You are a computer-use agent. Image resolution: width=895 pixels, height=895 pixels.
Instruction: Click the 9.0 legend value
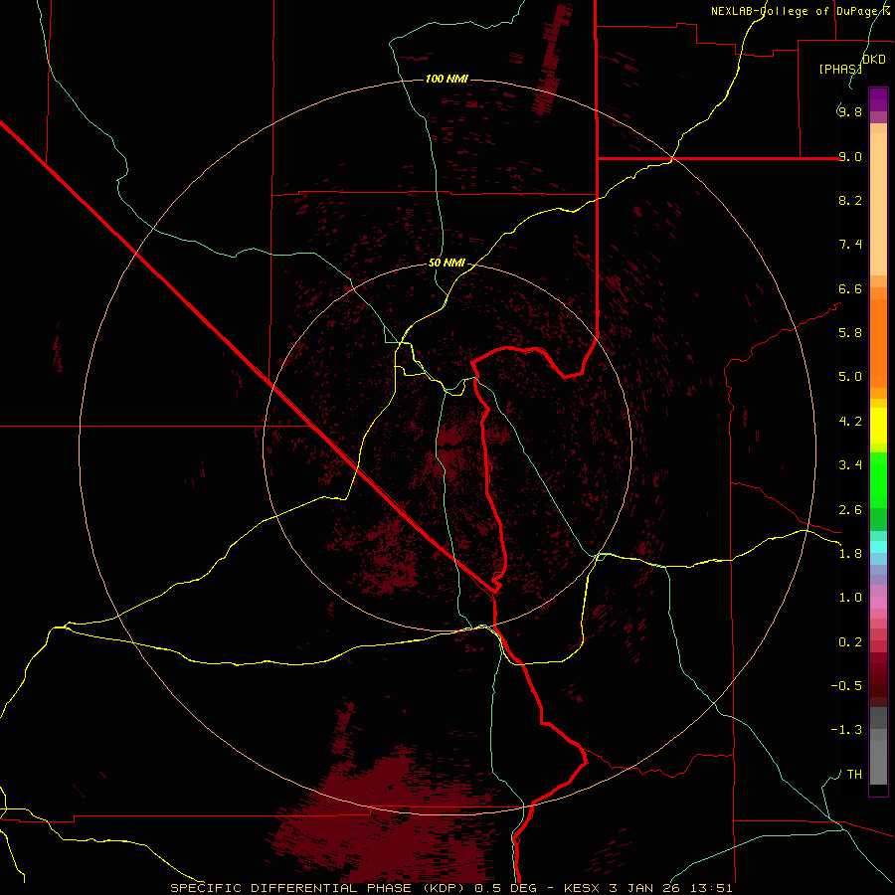[x=850, y=156]
